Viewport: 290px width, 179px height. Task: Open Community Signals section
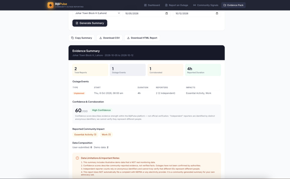pos(206,5)
